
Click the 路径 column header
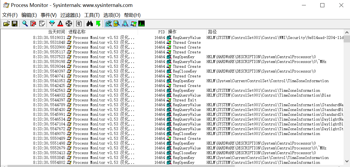click(212, 32)
